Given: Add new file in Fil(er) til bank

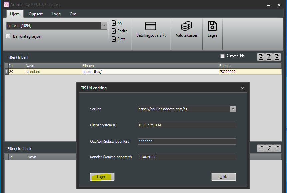Looking at the screenshot, I should tap(261, 57).
